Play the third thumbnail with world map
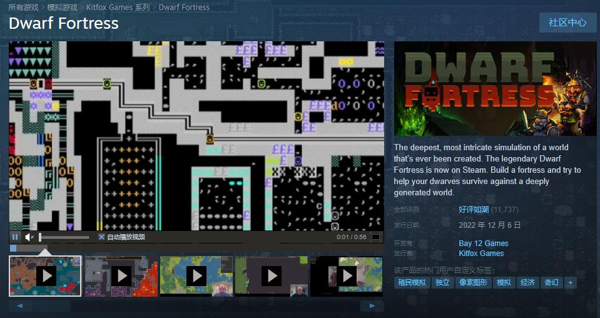600x318 pixels. tap(196, 276)
